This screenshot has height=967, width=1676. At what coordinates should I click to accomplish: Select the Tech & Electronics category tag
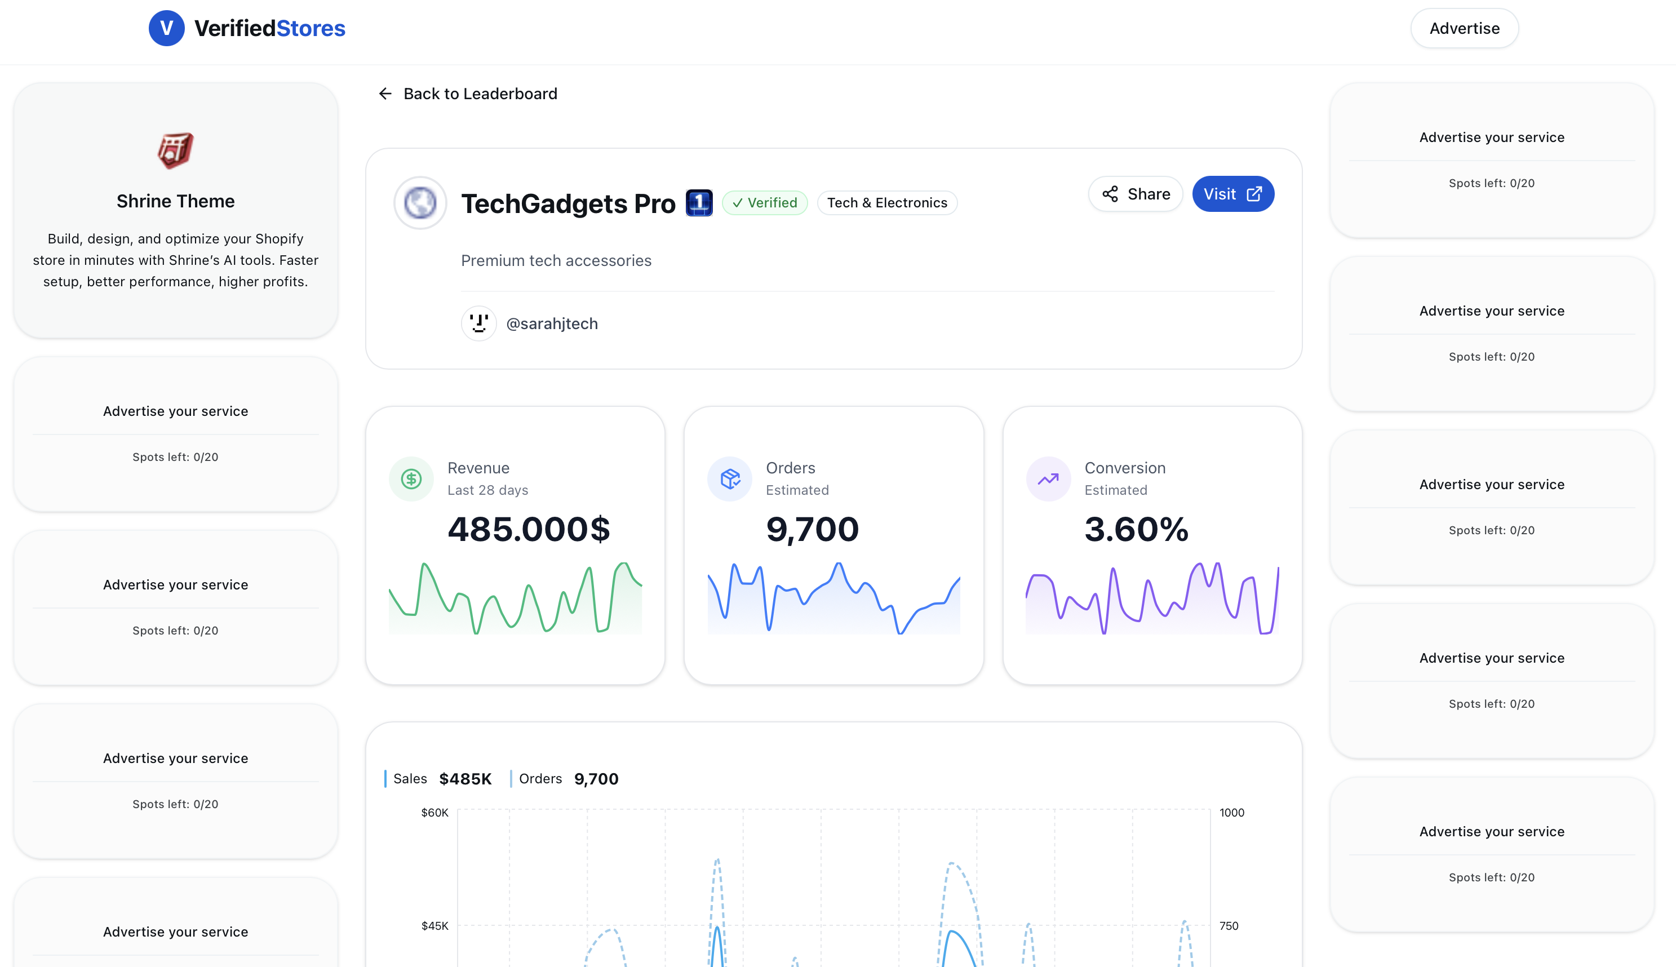tap(886, 202)
